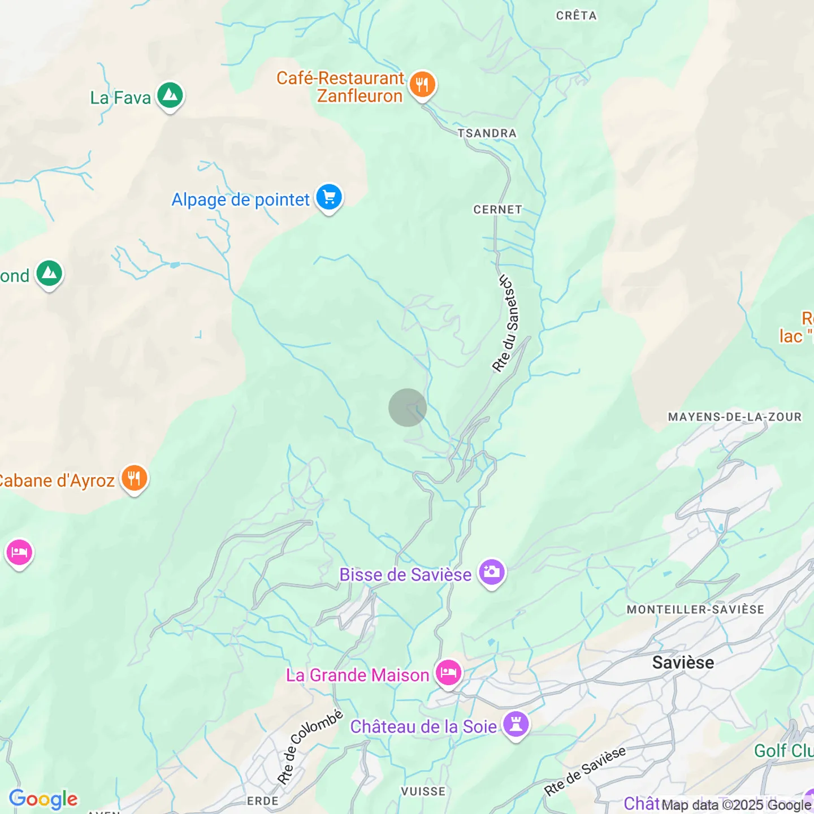This screenshot has height=814, width=814.
Task: Select the Rte du Sanetsch road label
Action: 505,324
